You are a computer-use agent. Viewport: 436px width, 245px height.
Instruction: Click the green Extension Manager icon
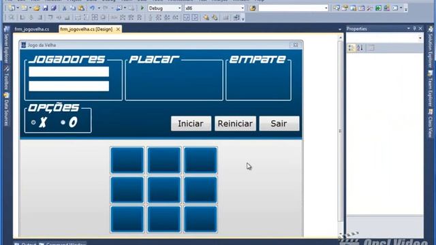coord(378,8)
